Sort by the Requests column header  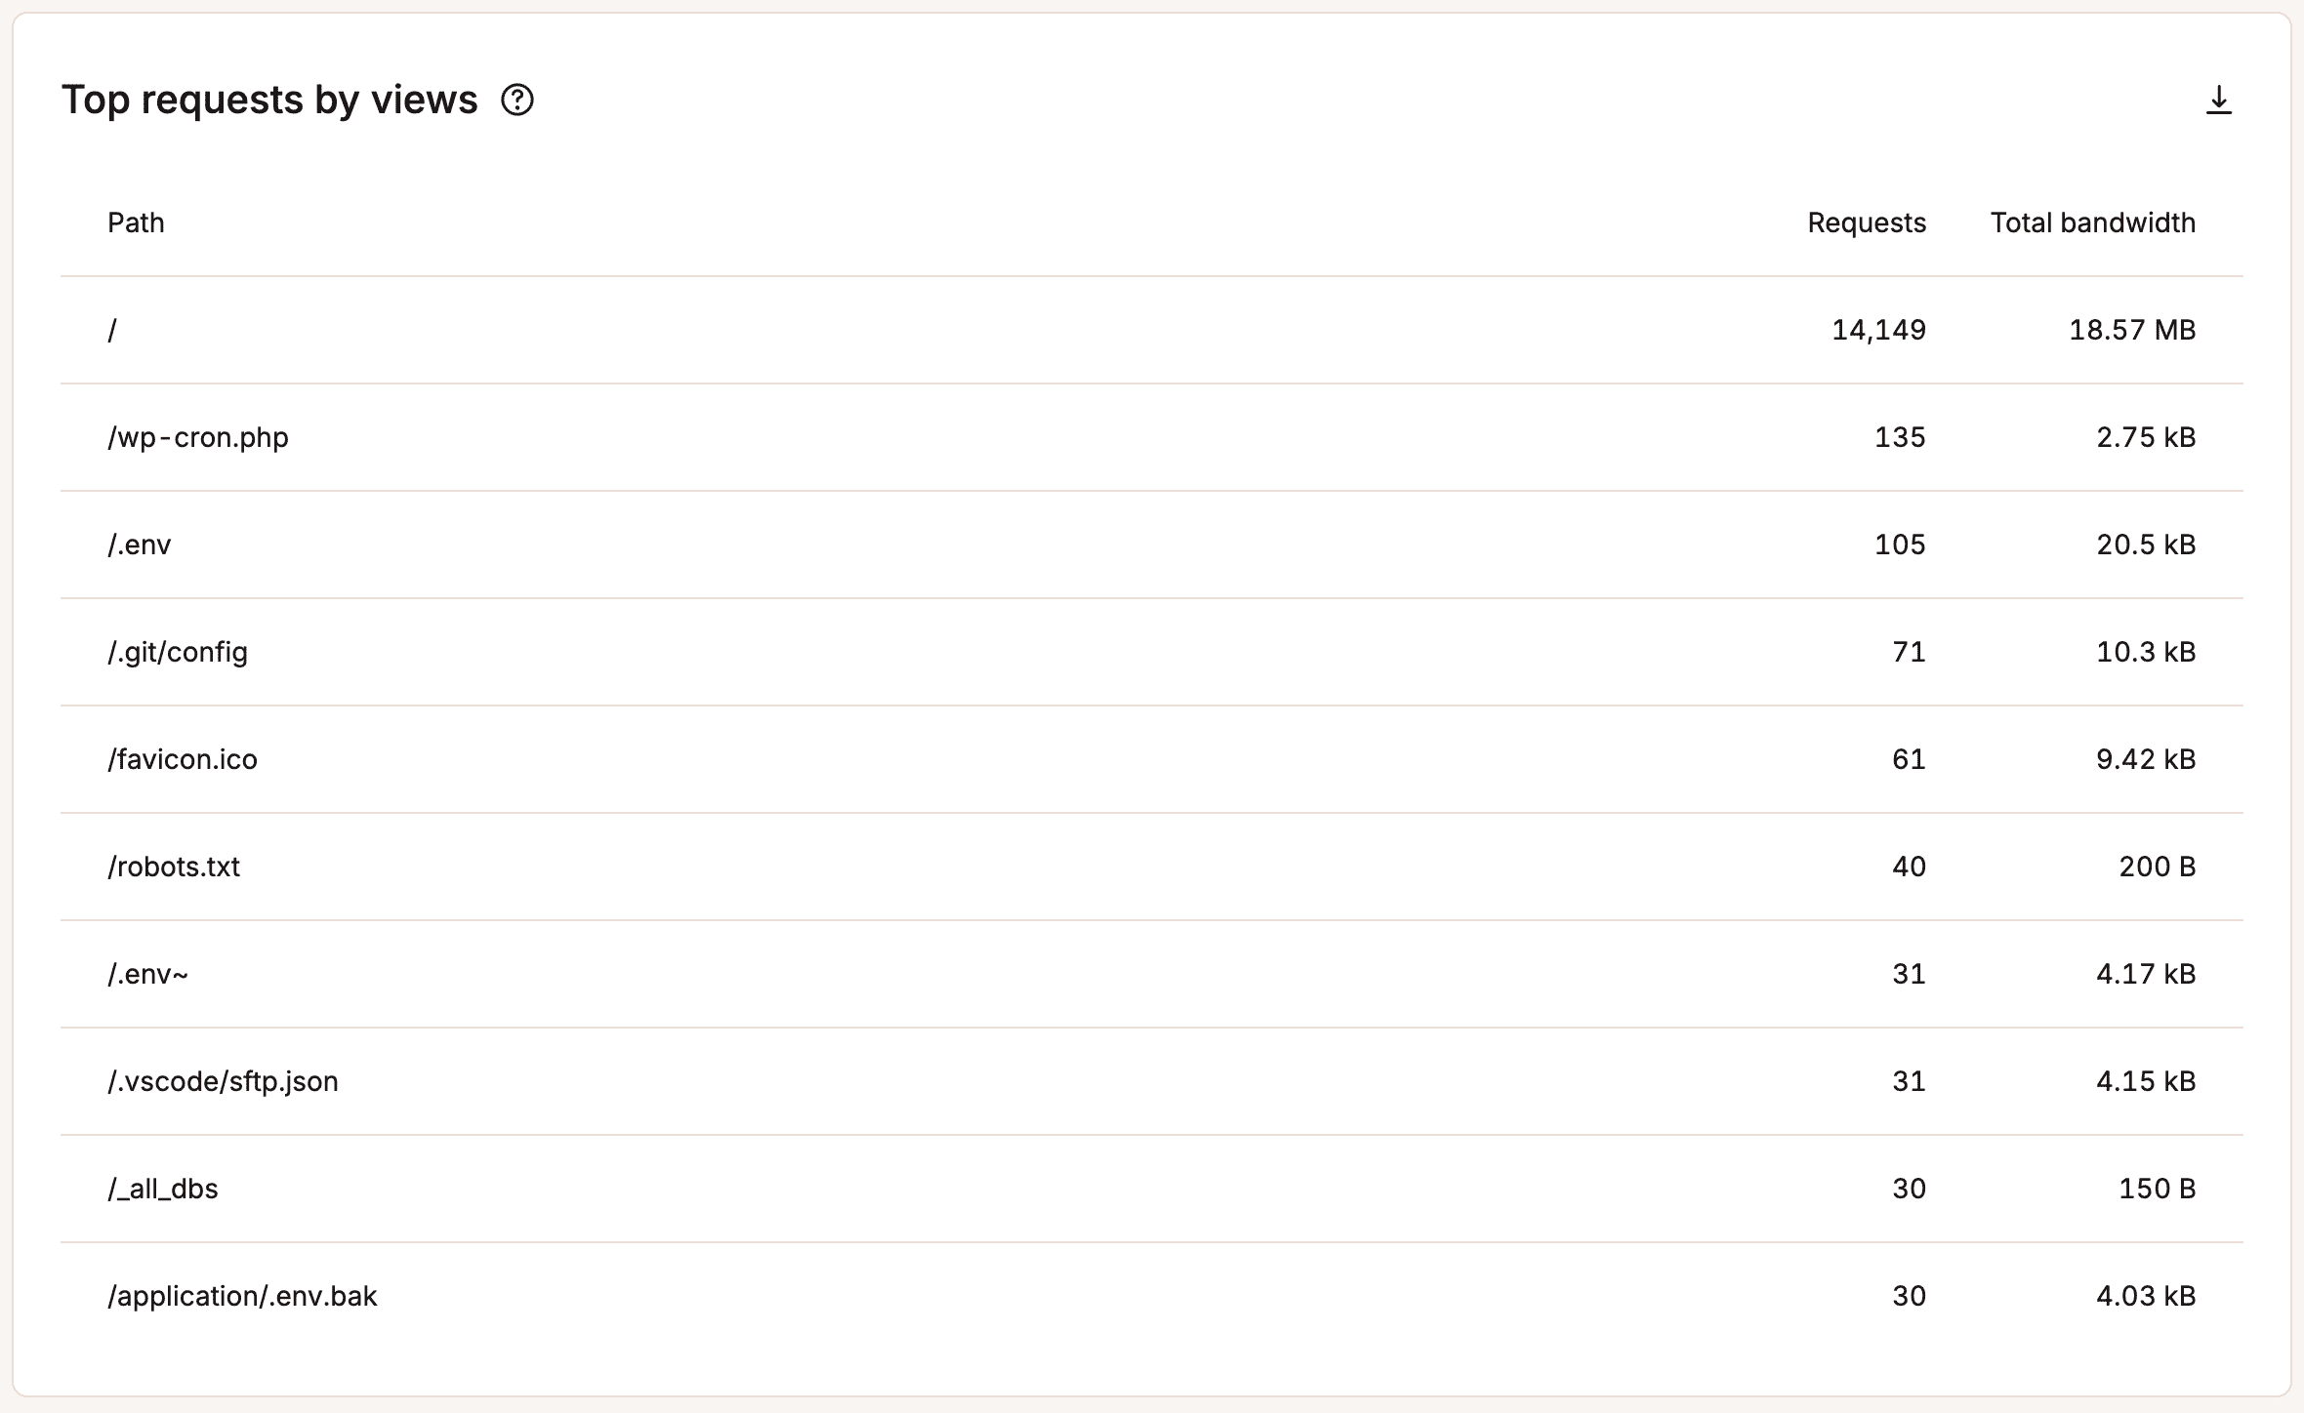click(x=1867, y=222)
